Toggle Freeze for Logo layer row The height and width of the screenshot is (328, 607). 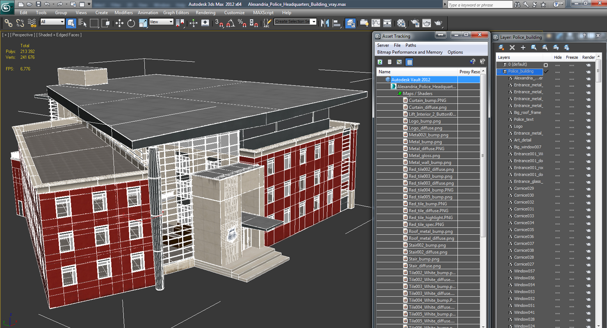[x=572, y=127]
